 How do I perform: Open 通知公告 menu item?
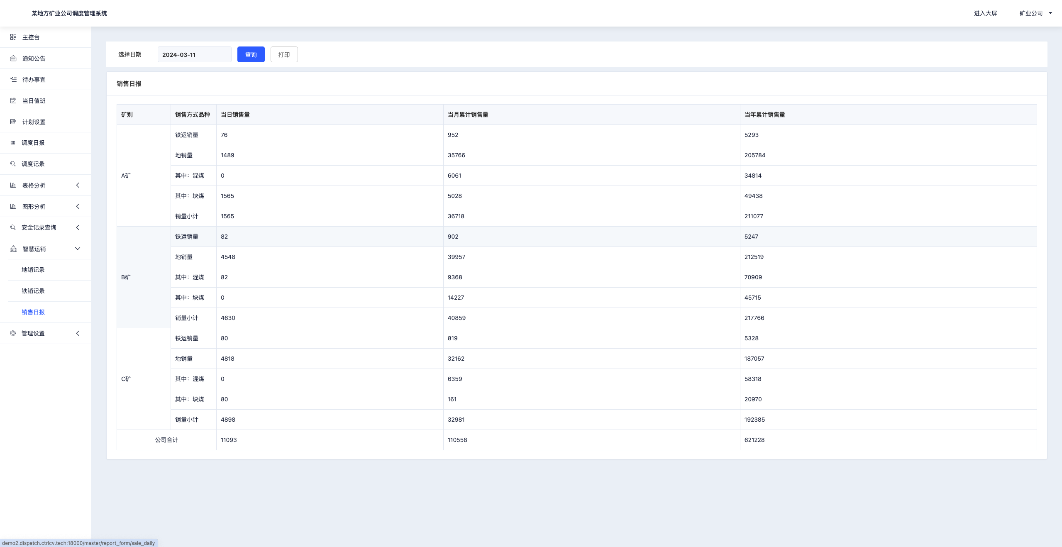[46, 59]
